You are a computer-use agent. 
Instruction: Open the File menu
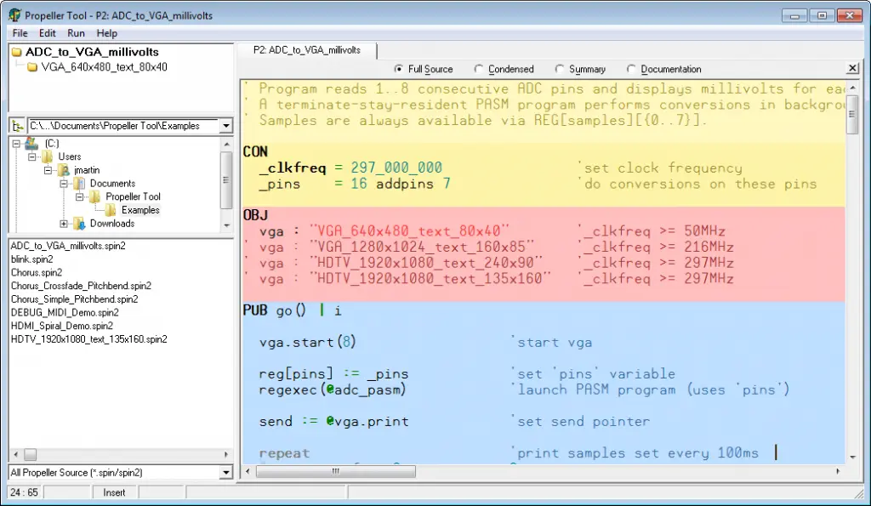[x=20, y=33]
